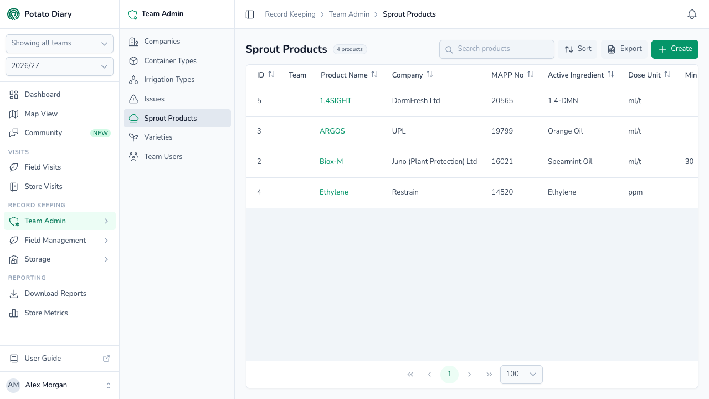The width and height of the screenshot is (709, 399).
Task: Click the Create button
Action: click(675, 49)
